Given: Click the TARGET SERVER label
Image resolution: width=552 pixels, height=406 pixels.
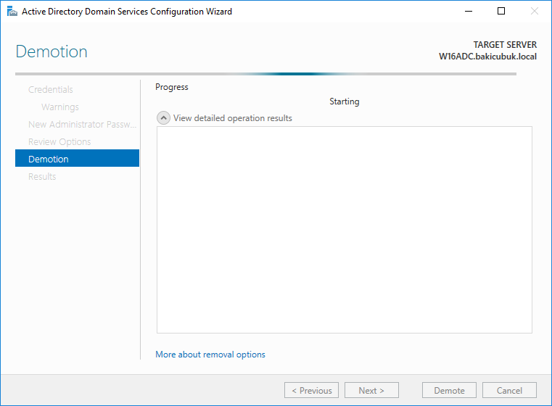Looking at the screenshot, I should click(x=505, y=45).
